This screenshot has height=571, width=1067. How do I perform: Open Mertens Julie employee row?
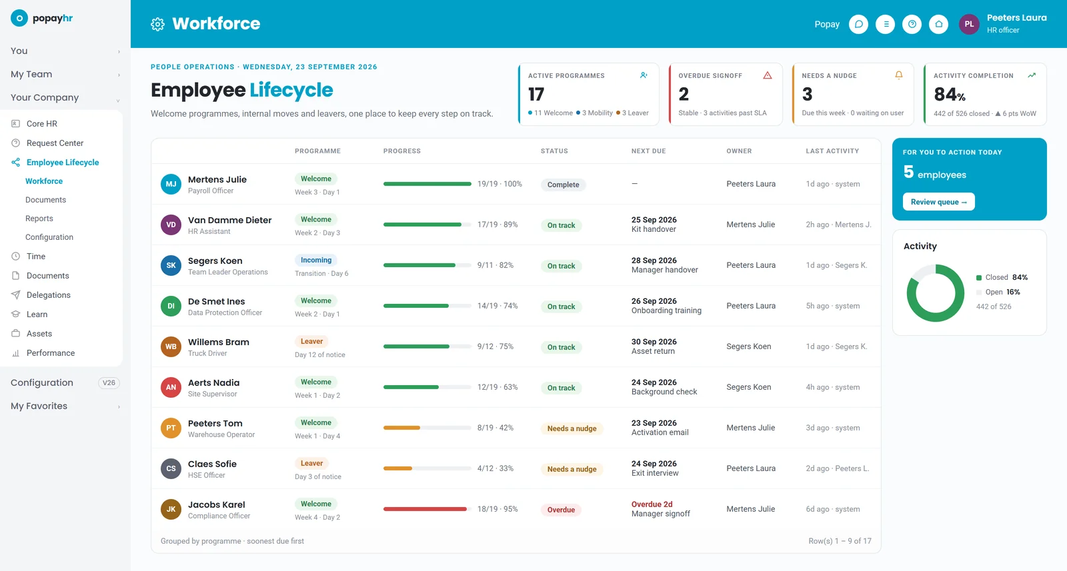pos(515,185)
